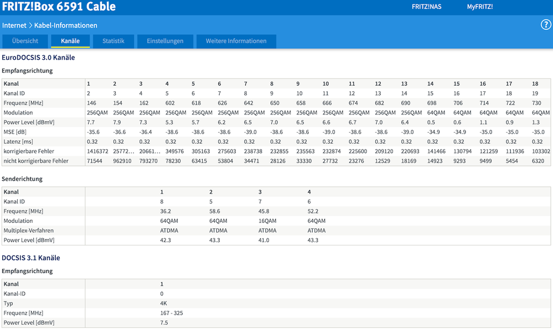This screenshot has width=553, height=329.
Task: Select the Kanäle tab
Action: coord(70,41)
